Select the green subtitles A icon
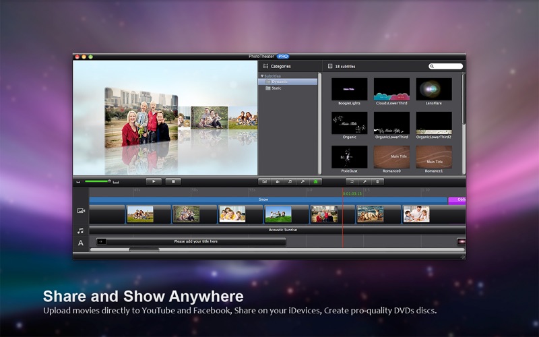Screen dimensions: 539x337 point(315,181)
